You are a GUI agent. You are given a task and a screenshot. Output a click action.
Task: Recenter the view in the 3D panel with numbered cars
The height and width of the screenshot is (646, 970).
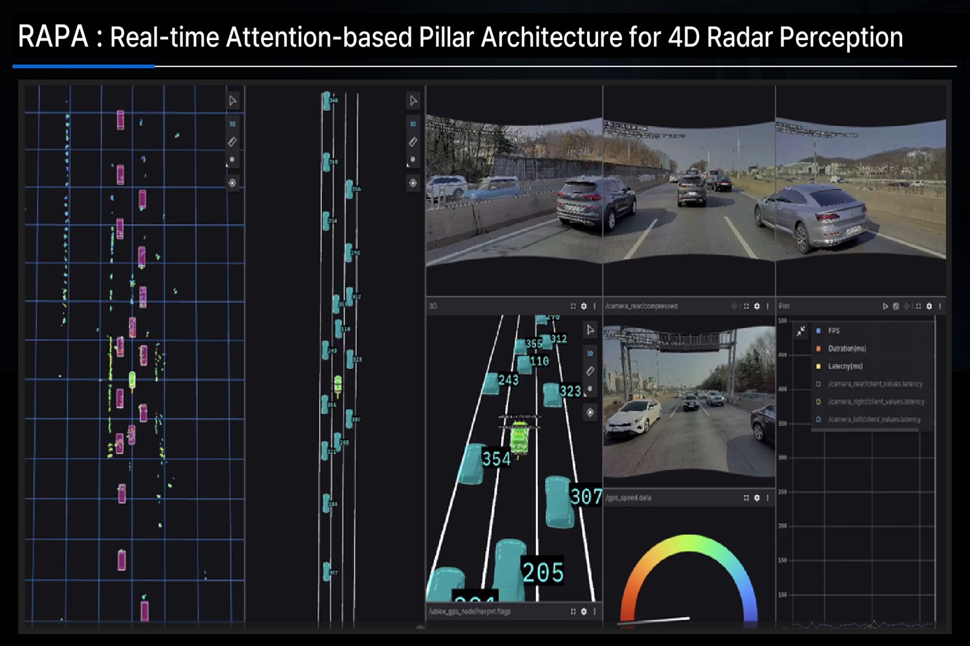coord(590,412)
